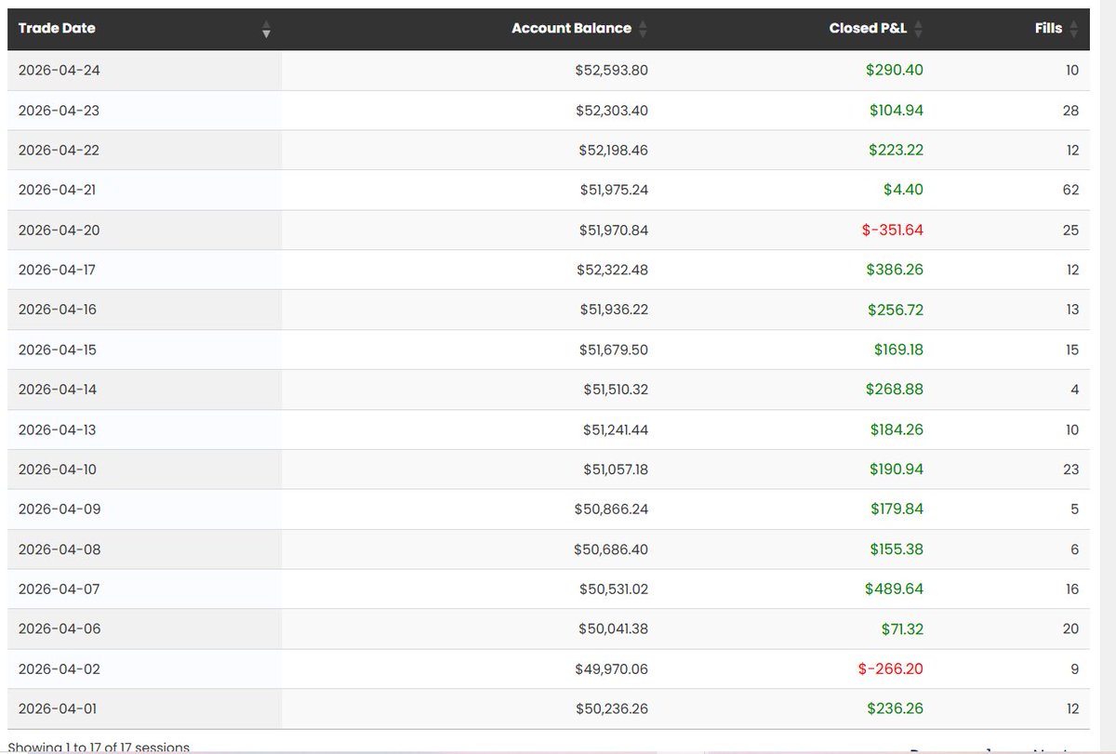The image size is (1116, 754).
Task: Click the $50,686.40 account balance
Action: 611,550
